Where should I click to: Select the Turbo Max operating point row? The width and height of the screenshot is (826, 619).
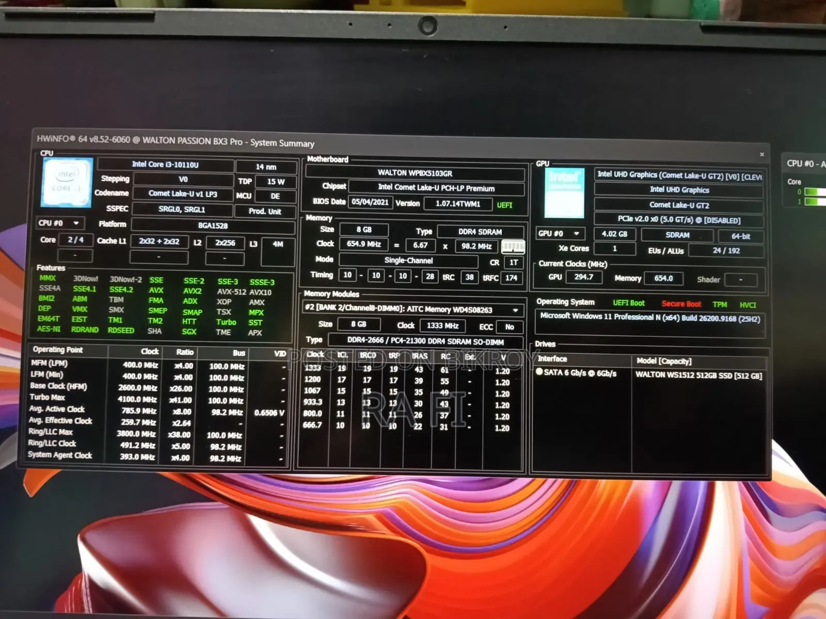157,399
